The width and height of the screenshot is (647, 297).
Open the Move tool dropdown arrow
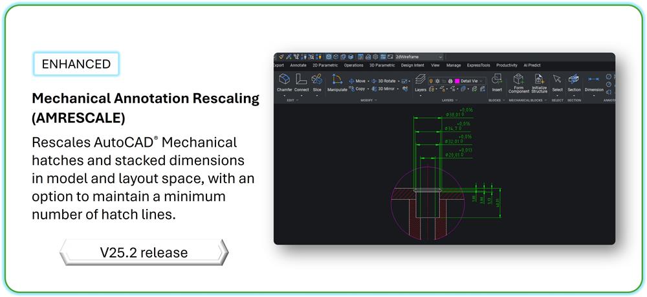coord(369,82)
